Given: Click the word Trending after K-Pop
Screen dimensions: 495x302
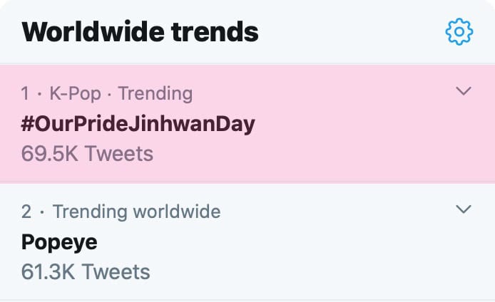Looking at the screenshot, I should 155,93.
